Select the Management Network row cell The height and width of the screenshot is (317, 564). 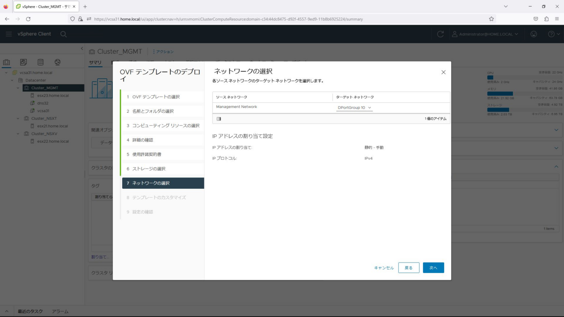[236, 107]
